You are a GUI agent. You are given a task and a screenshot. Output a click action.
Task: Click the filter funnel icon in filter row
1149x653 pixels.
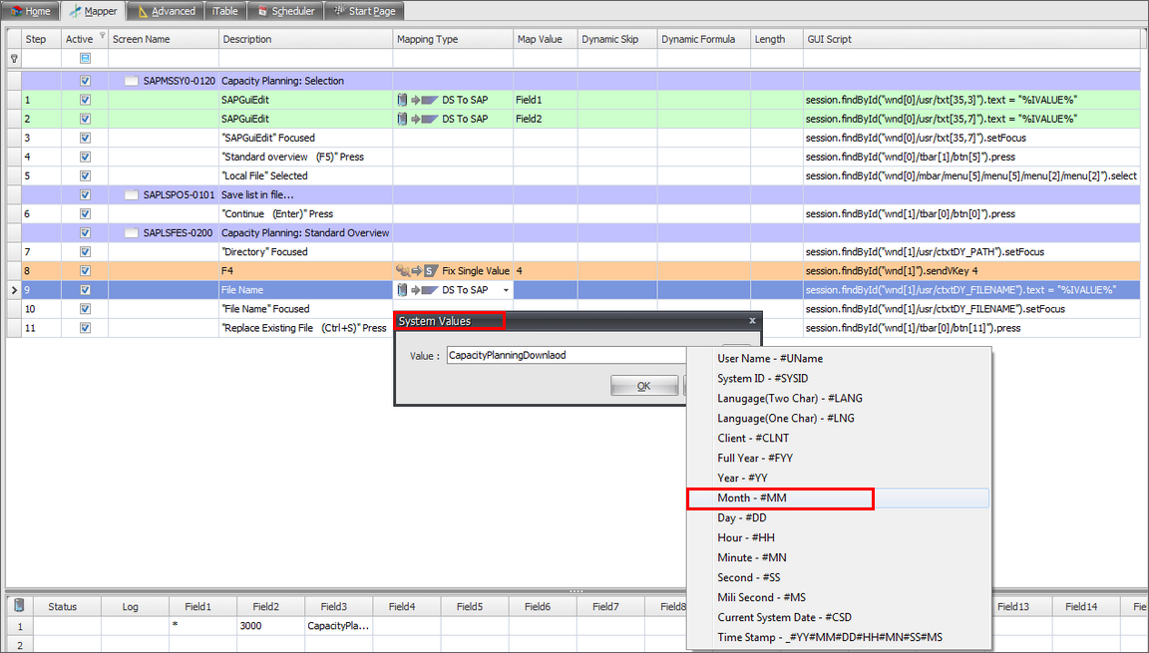(x=14, y=59)
